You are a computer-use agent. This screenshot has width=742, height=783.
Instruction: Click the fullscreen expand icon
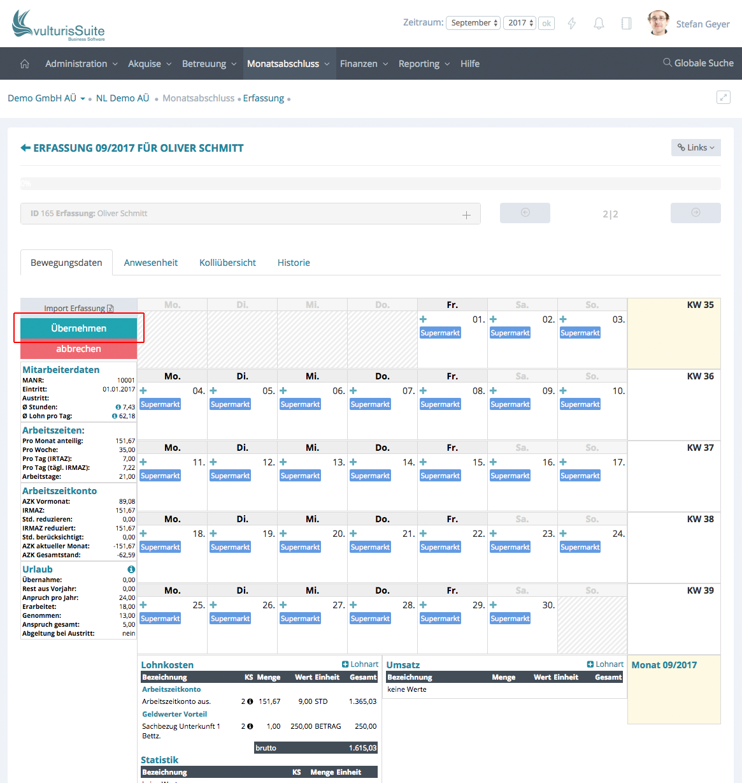723,98
